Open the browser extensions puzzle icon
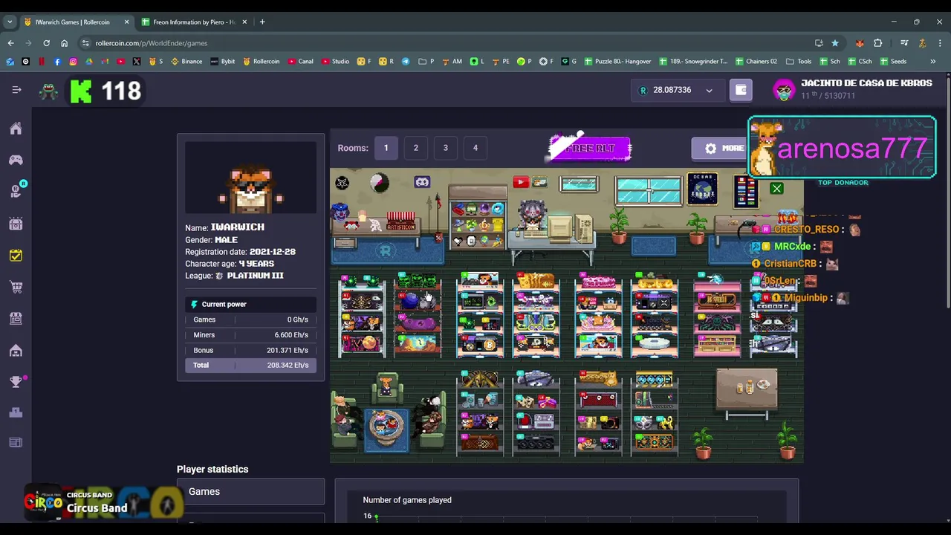Viewport: 951px width, 535px height. [x=877, y=43]
